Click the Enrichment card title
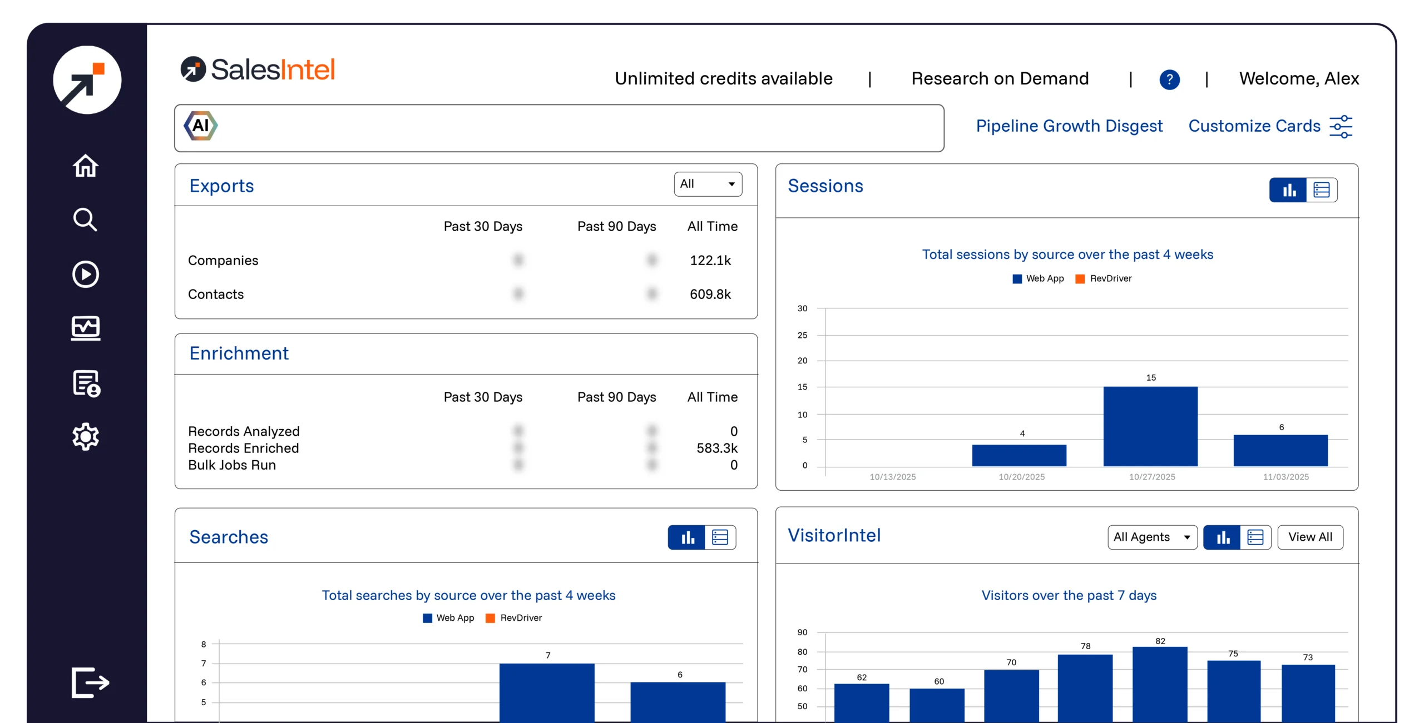1424x723 pixels. coord(239,353)
